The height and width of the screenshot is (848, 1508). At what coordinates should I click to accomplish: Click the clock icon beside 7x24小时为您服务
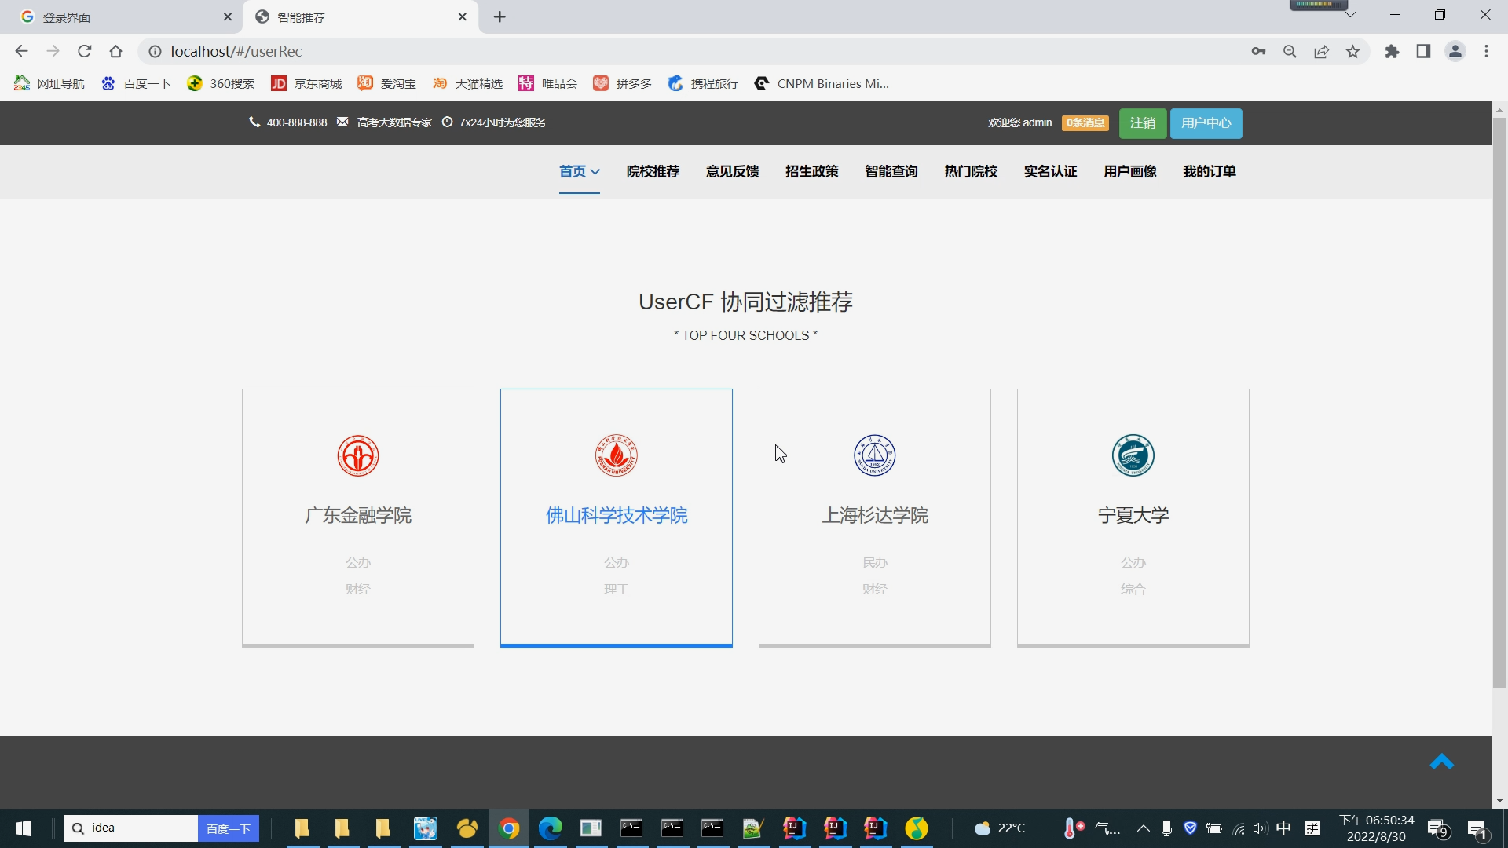(448, 122)
